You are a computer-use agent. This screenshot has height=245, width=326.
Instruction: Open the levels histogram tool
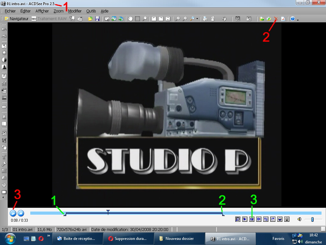[x=4, y=84]
